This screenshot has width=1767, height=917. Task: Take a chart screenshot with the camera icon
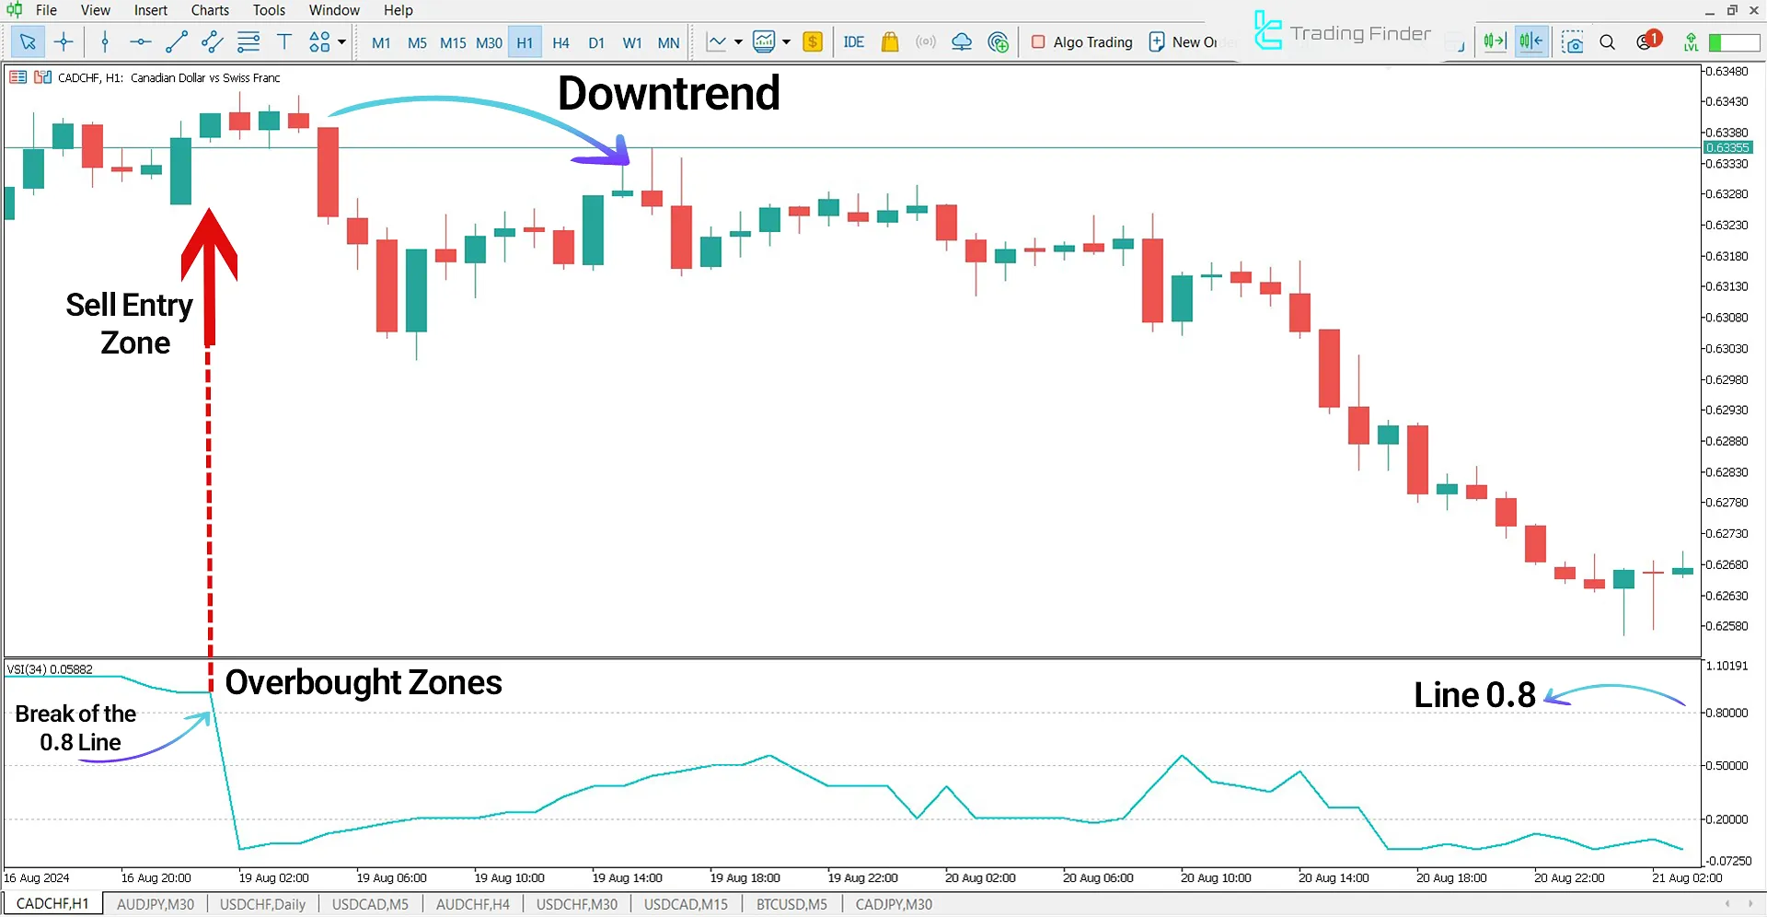coord(1572,41)
